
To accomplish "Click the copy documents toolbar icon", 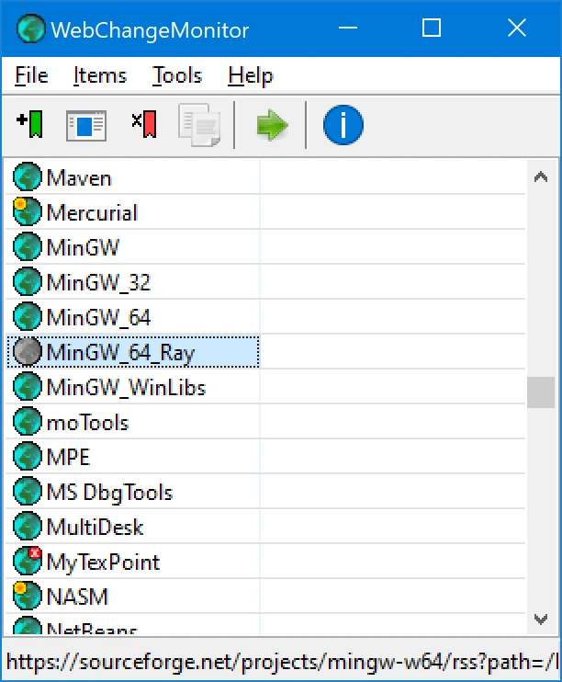I will point(199,125).
